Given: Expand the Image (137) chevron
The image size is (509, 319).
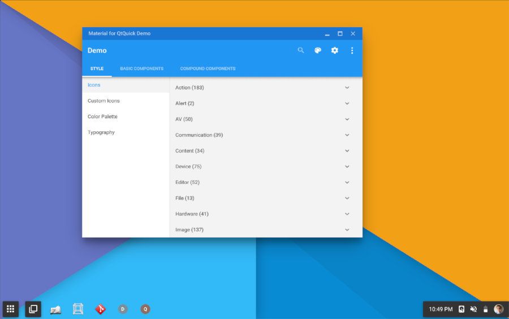Looking at the screenshot, I should (x=347, y=230).
